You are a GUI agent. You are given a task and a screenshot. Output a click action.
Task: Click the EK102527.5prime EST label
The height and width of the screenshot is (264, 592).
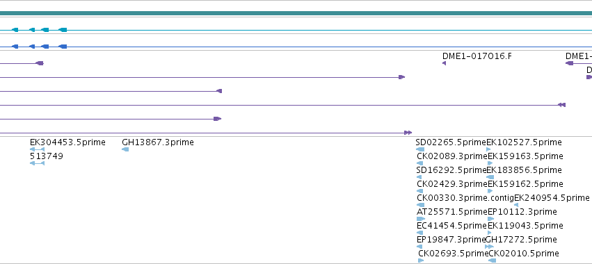tap(524, 142)
